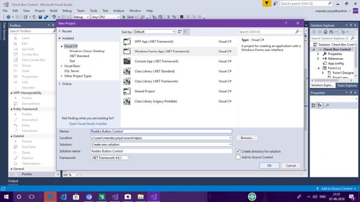Open the Tools menu
The height and width of the screenshot is (202, 360).
click(94, 11)
